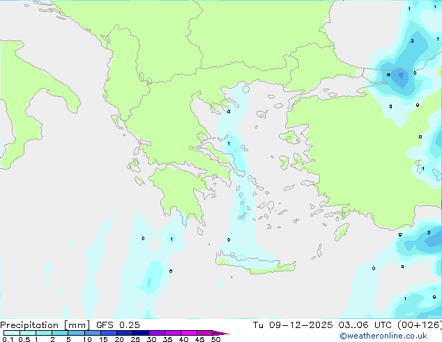Click the over-50 arrow tip of legend
Screen dimensions: 442x342
(221, 333)
